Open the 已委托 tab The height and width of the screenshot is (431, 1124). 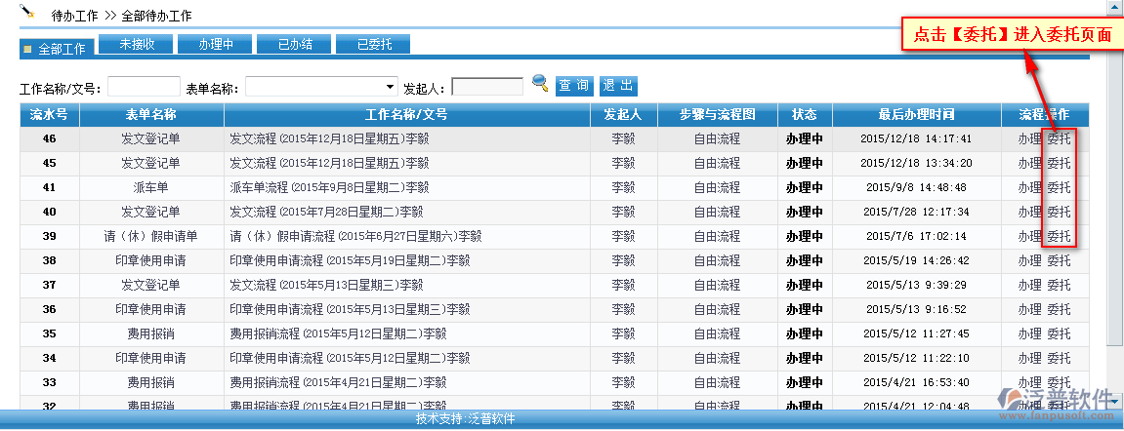[x=373, y=44]
